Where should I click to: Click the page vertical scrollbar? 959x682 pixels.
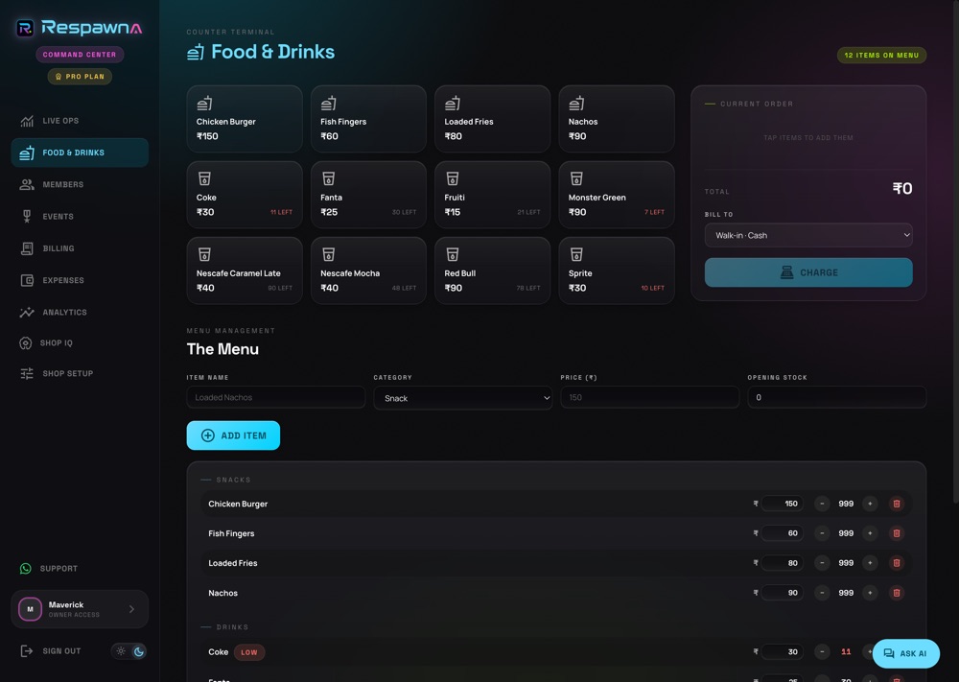pos(955,250)
